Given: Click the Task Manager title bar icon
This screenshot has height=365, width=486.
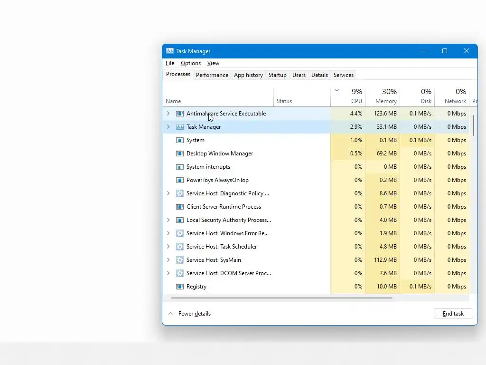Looking at the screenshot, I should [170, 51].
